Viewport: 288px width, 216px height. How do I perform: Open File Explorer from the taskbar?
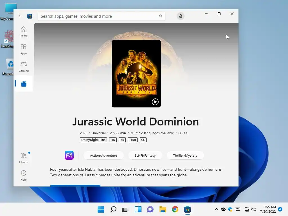(163, 209)
